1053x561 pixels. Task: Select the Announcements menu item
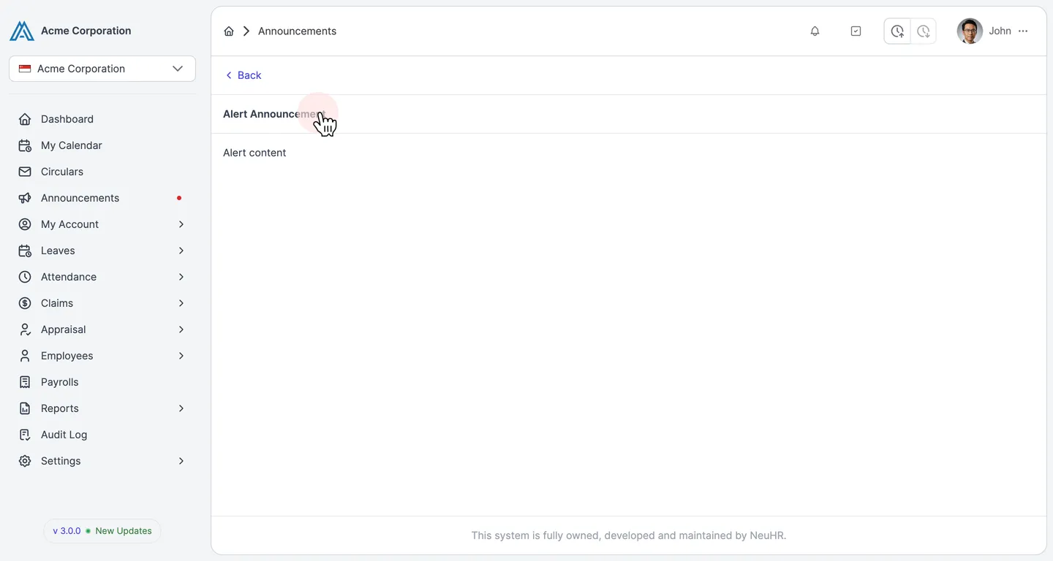pyautogui.click(x=102, y=198)
